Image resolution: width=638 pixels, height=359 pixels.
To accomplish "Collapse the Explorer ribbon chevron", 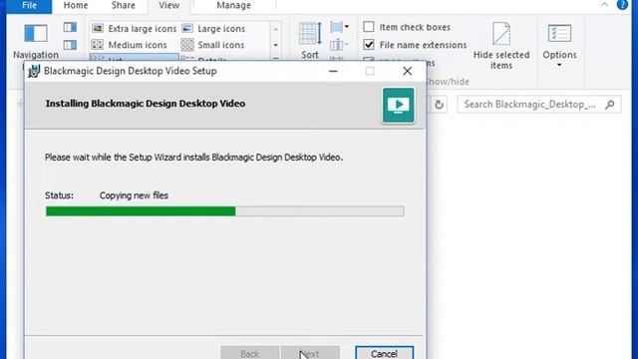I will (604, 4).
